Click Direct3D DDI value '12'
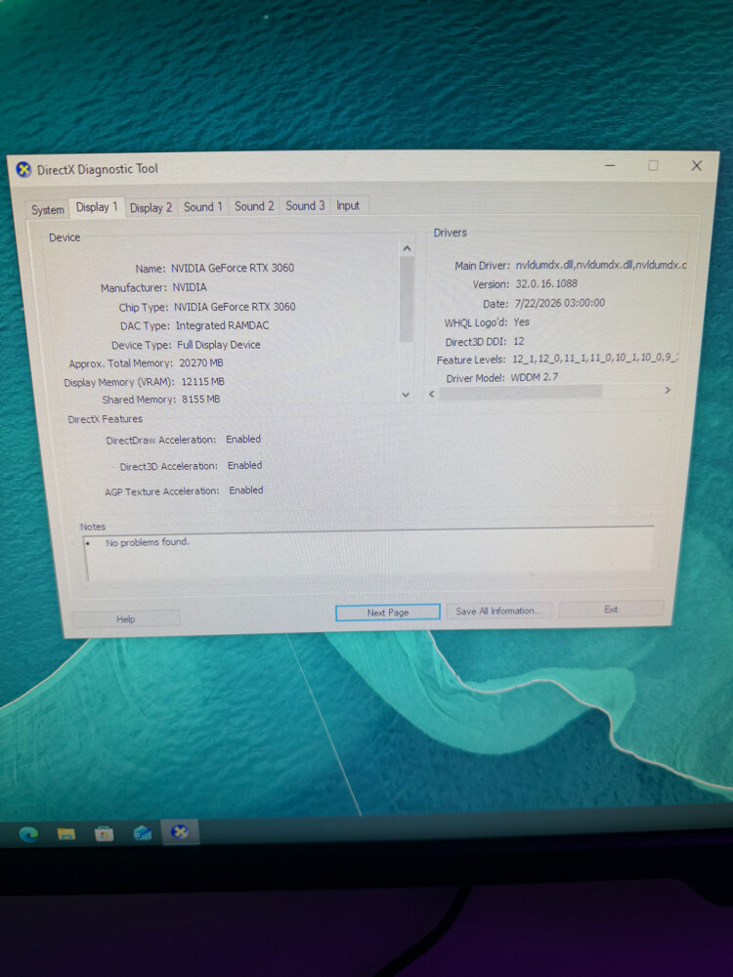 (x=519, y=341)
